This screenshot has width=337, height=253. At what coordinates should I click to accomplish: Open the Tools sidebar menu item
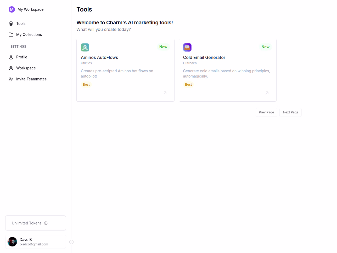[x=21, y=24]
